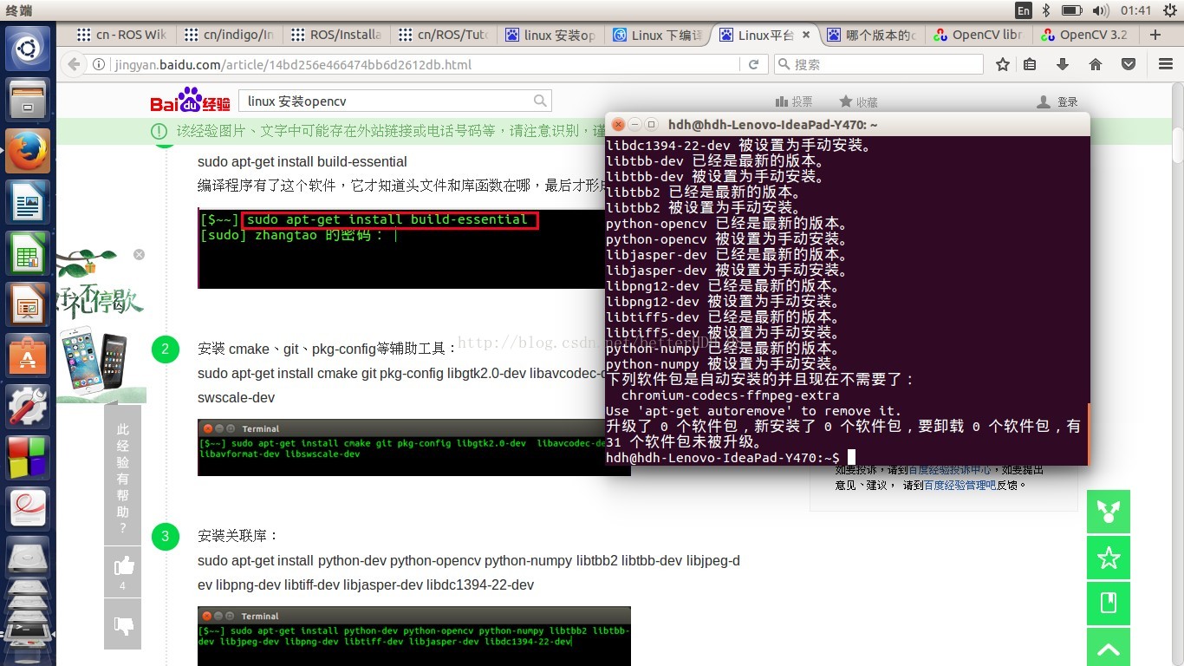Click the 登录 login link
Image resolution: width=1184 pixels, height=666 pixels.
click(x=1057, y=101)
